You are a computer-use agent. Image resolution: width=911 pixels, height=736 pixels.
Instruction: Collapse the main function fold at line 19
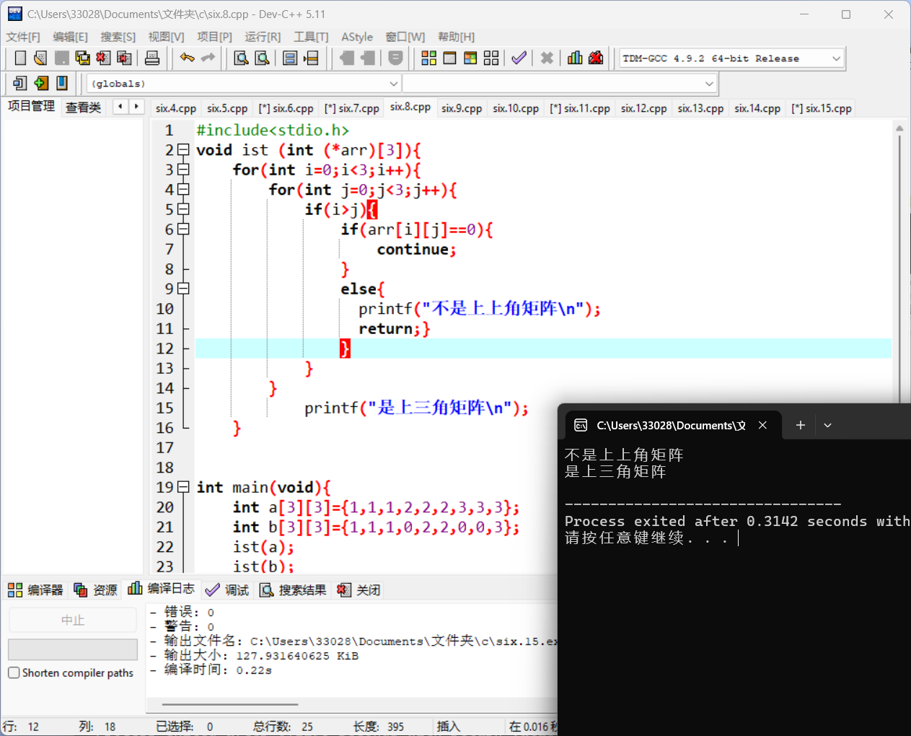183,487
